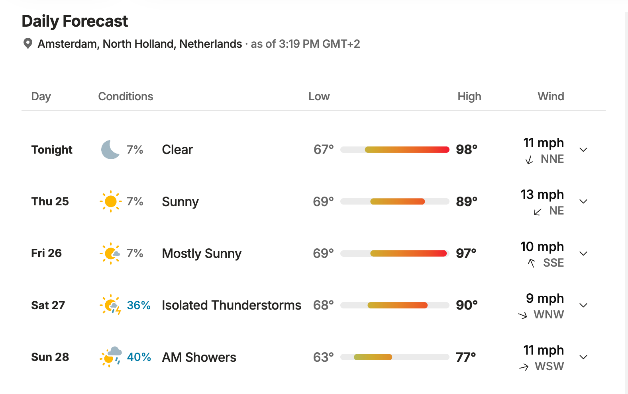
Task: Click the location pin icon beside Amsterdam
Action: 28,43
